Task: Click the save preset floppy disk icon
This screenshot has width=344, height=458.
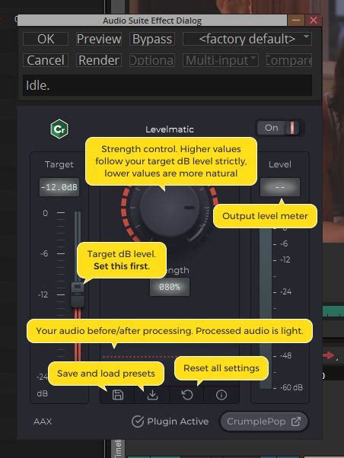Action: [118, 395]
